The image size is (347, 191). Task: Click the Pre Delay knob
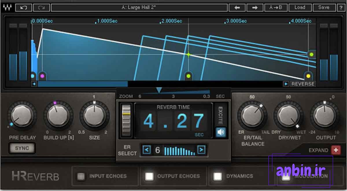(22, 115)
